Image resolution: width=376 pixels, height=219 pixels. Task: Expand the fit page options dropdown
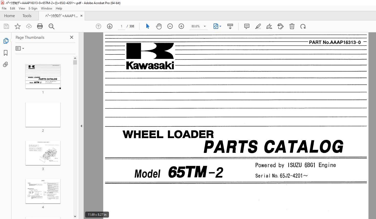point(220,26)
